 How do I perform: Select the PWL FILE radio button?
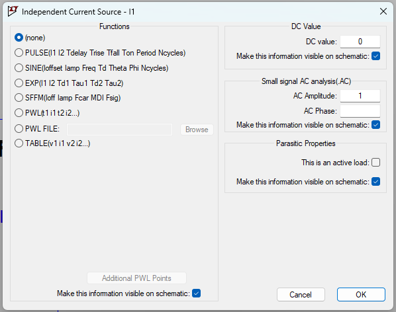19,129
